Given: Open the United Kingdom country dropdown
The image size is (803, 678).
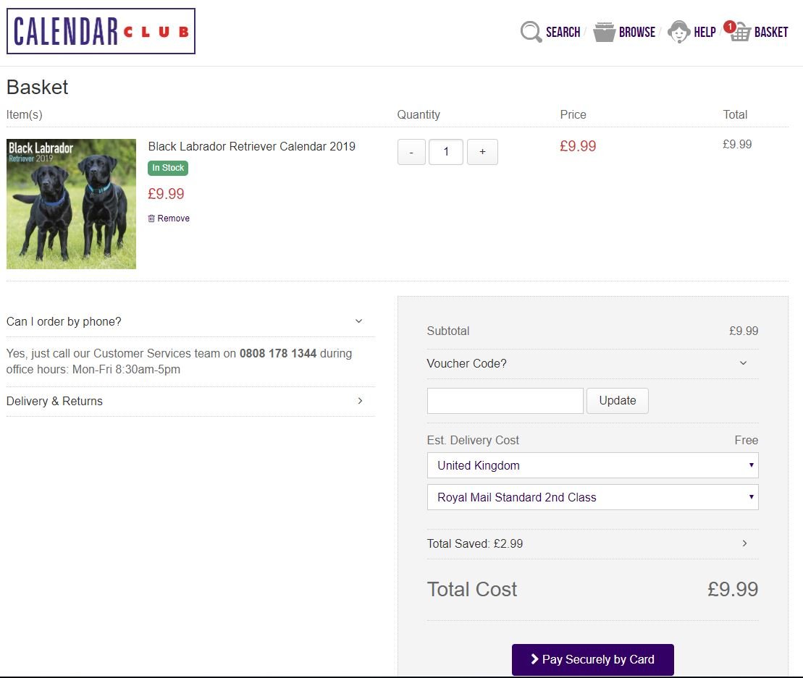Looking at the screenshot, I should (592, 465).
